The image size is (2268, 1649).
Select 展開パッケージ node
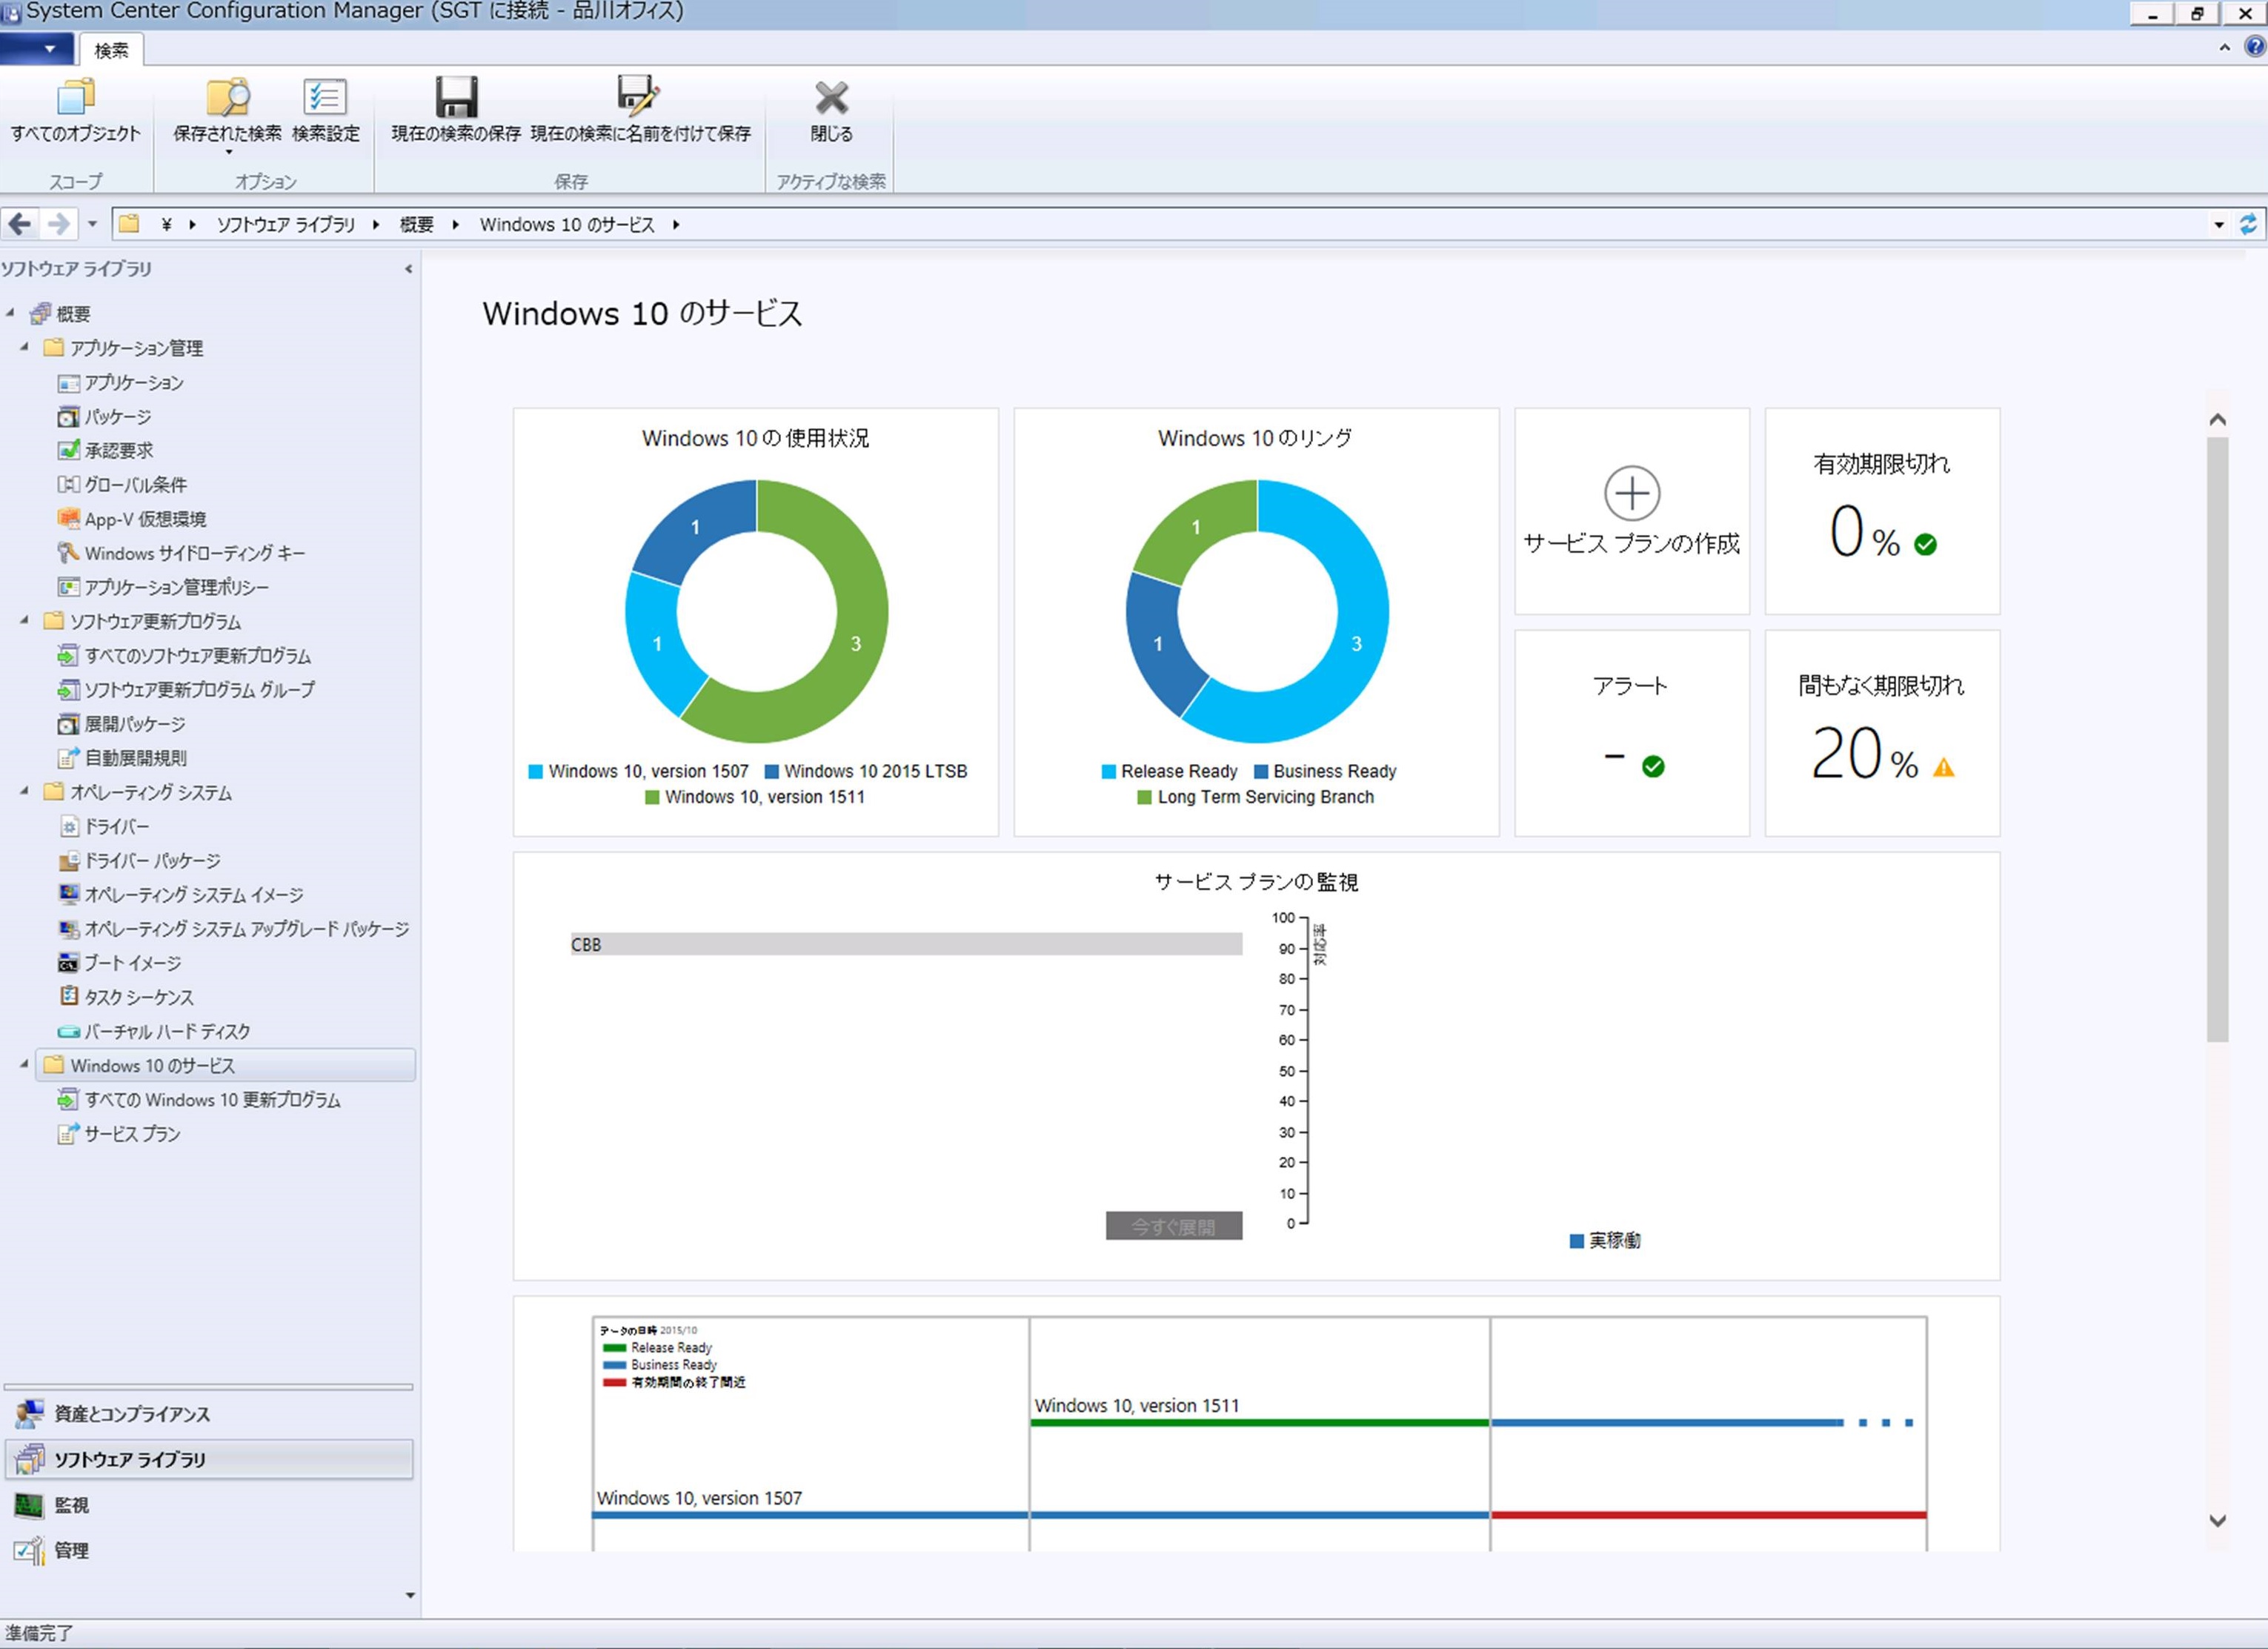tap(121, 723)
